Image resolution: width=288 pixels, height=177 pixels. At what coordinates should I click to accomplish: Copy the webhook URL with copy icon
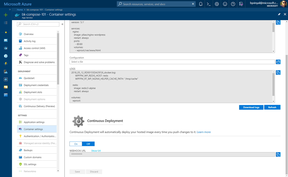(x=278, y=154)
